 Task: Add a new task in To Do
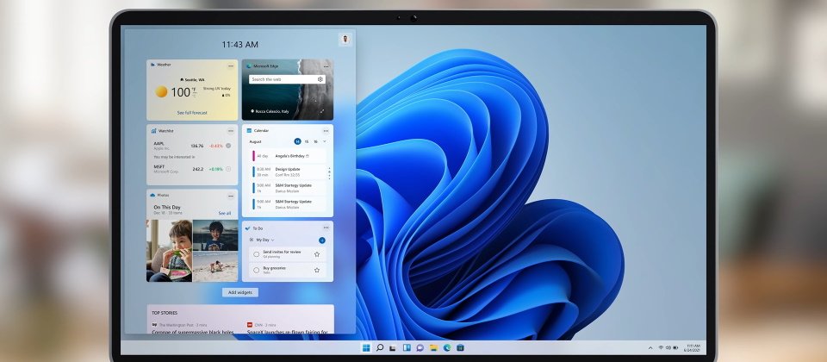pyautogui.click(x=321, y=240)
